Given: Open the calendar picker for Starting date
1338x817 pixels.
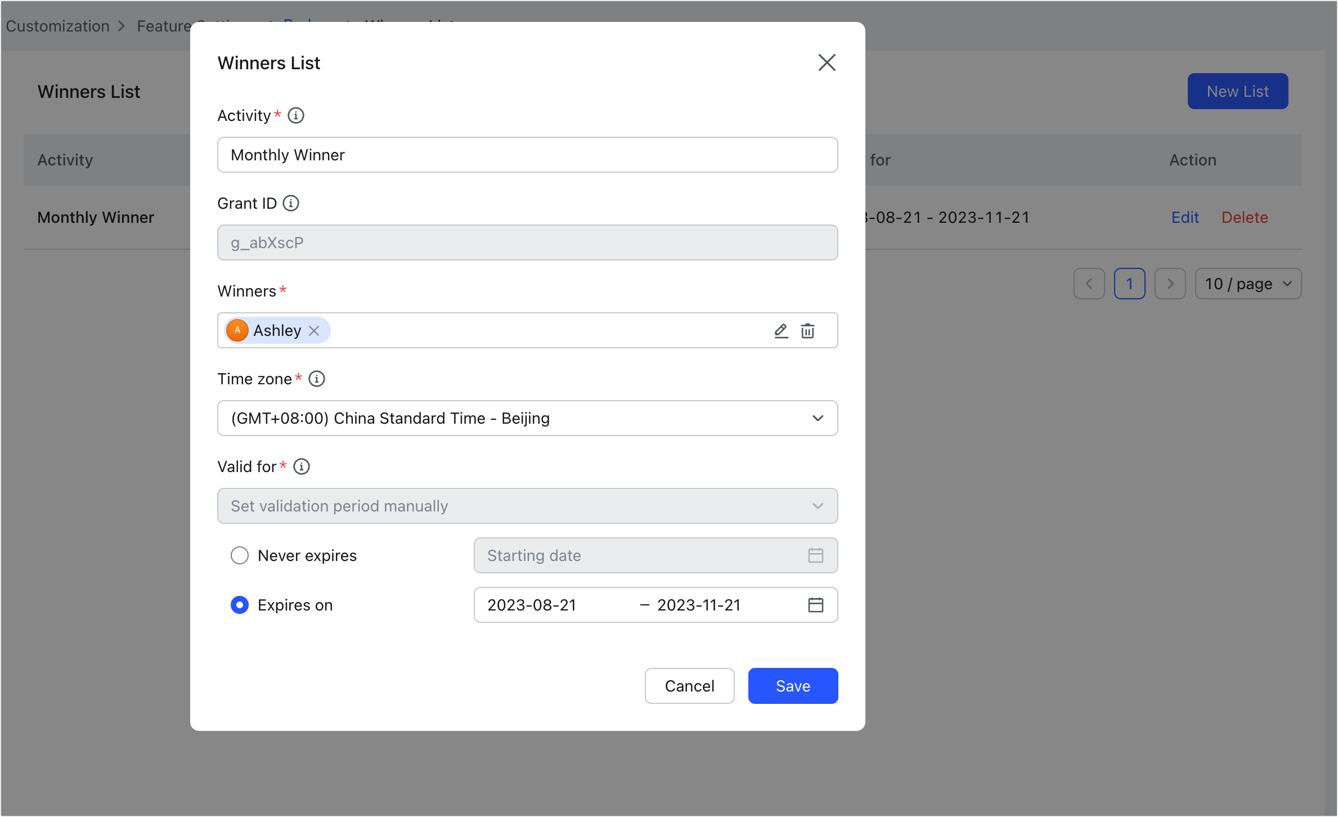Looking at the screenshot, I should tap(815, 555).
